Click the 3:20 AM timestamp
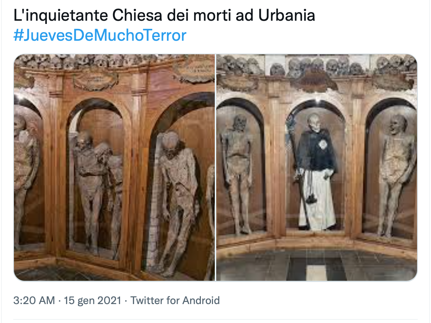This screenshot has height=323, width=431. click(x=34, y=300)
